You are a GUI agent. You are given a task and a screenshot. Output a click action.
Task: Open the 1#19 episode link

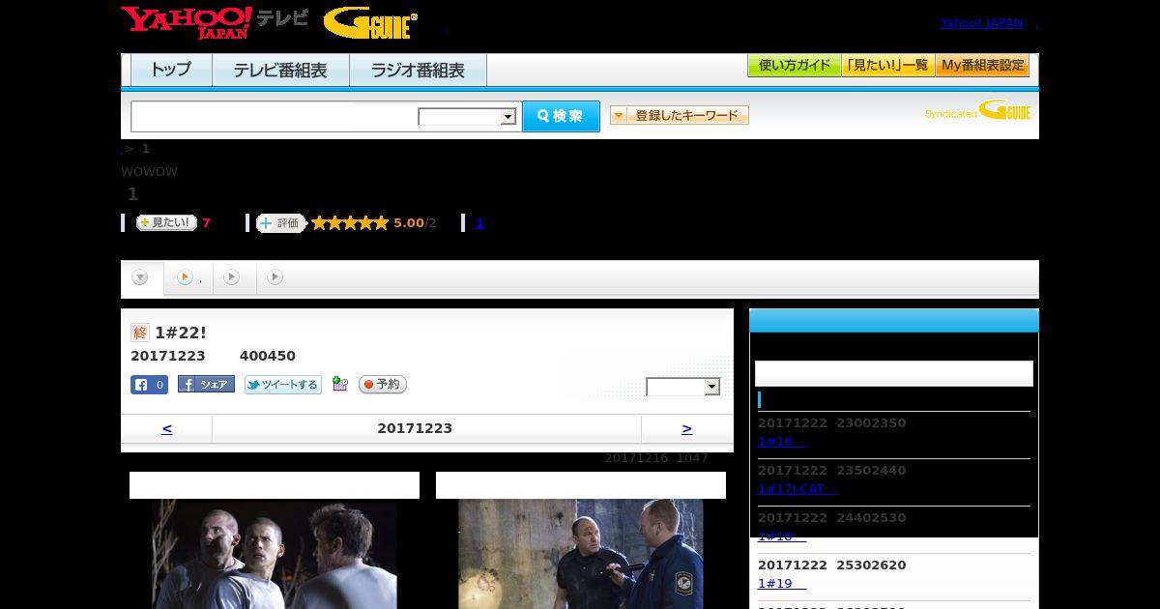point(782,583)
